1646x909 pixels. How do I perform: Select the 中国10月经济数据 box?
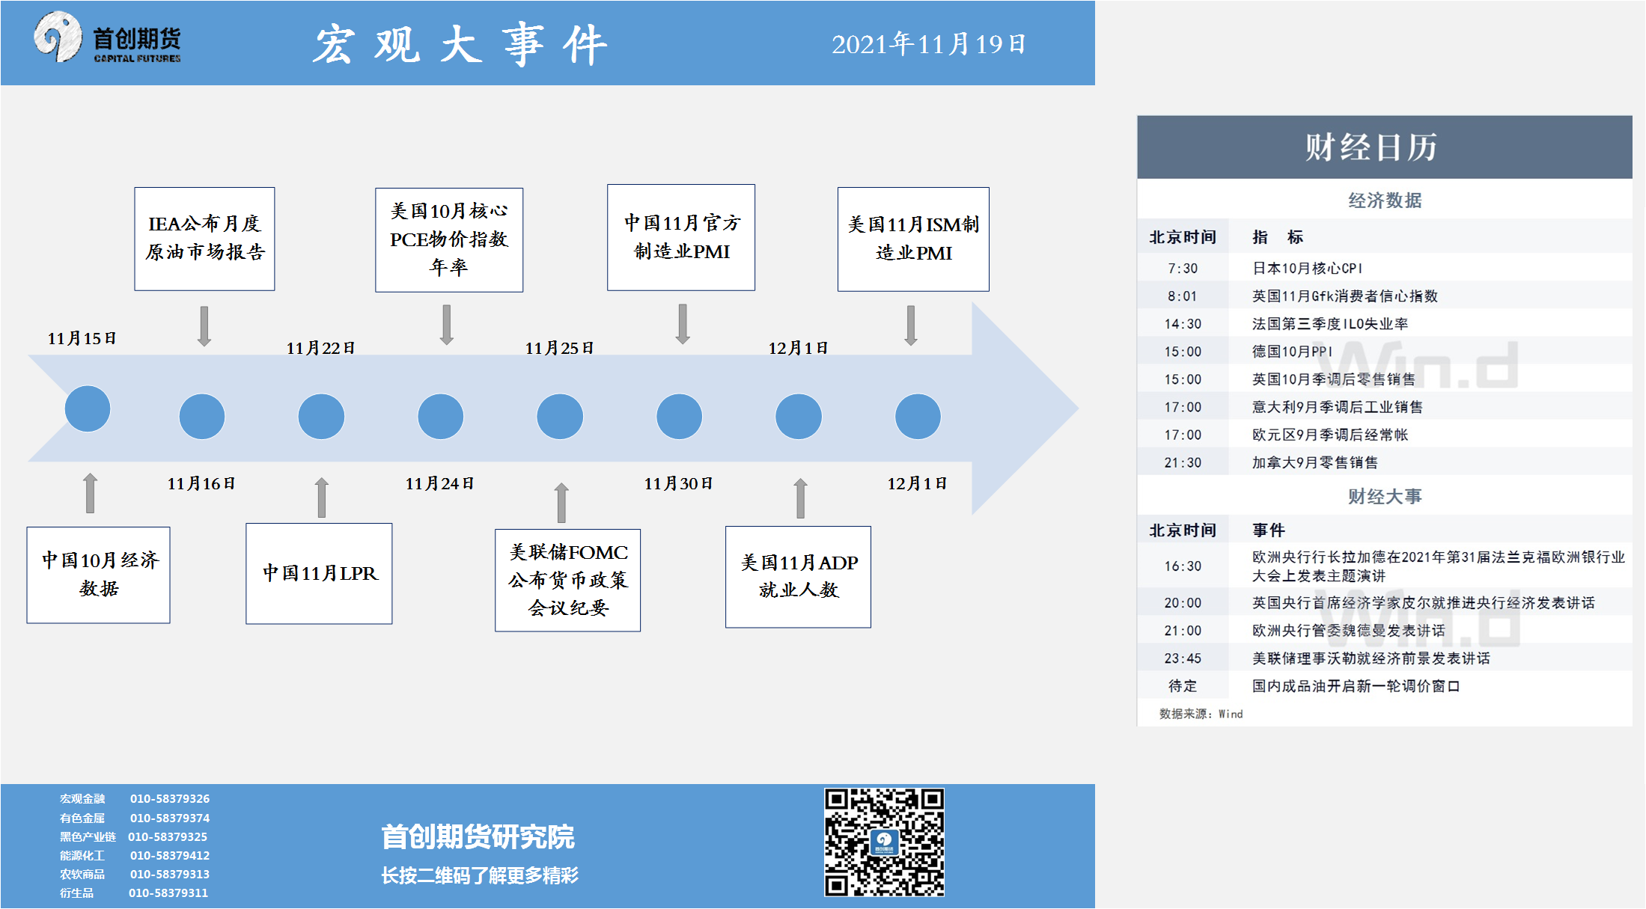[x=99, y=575]
